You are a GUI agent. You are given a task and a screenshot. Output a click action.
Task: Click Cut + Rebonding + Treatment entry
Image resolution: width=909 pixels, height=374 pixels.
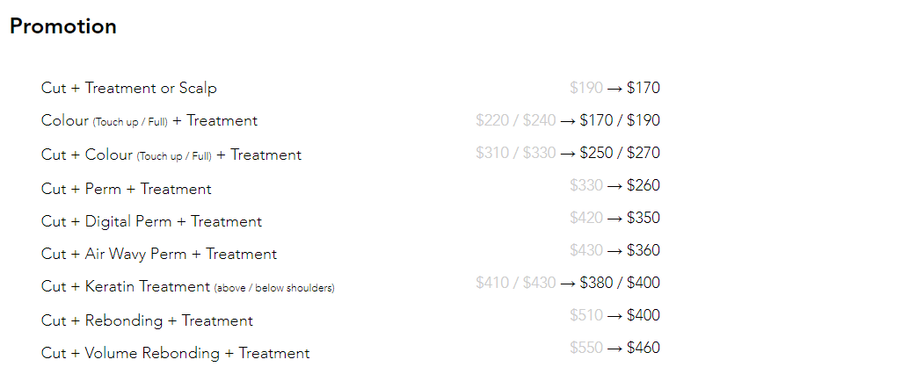[x=147, y=320]
